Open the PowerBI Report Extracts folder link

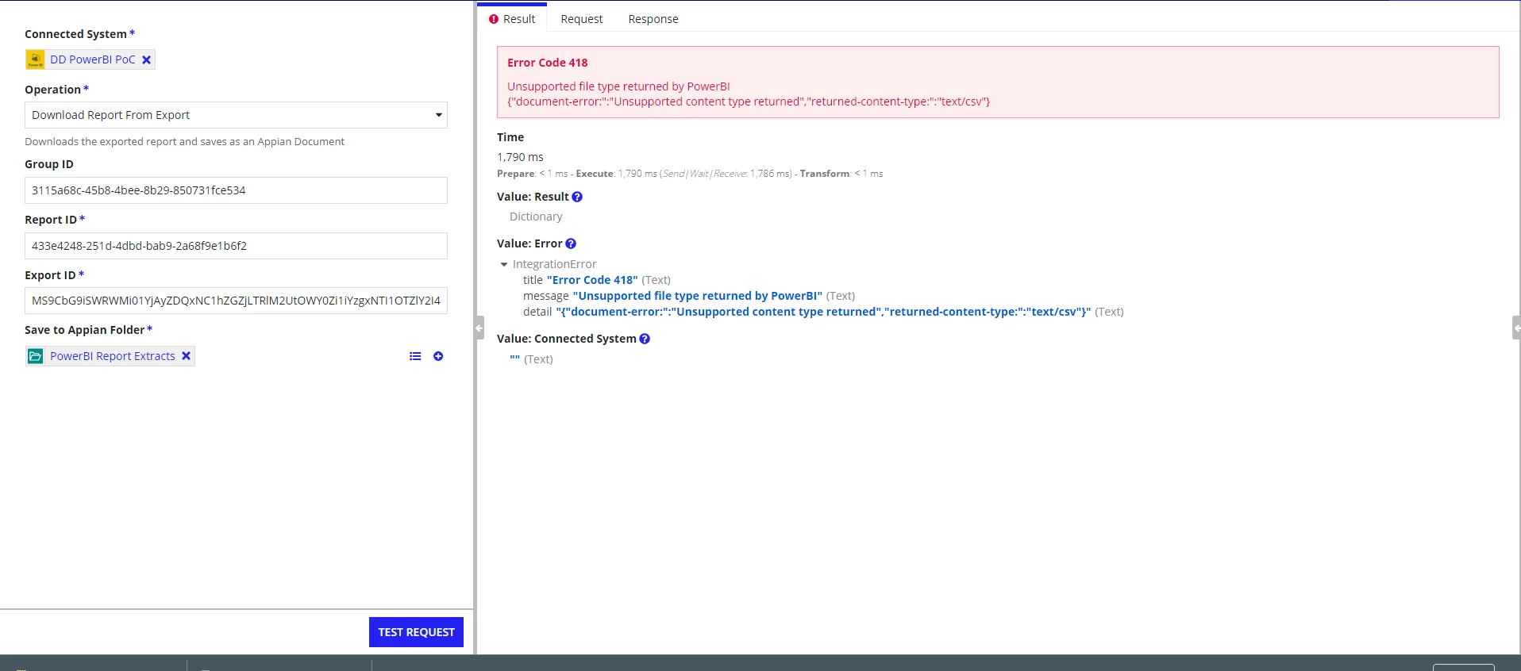[113, 356]
